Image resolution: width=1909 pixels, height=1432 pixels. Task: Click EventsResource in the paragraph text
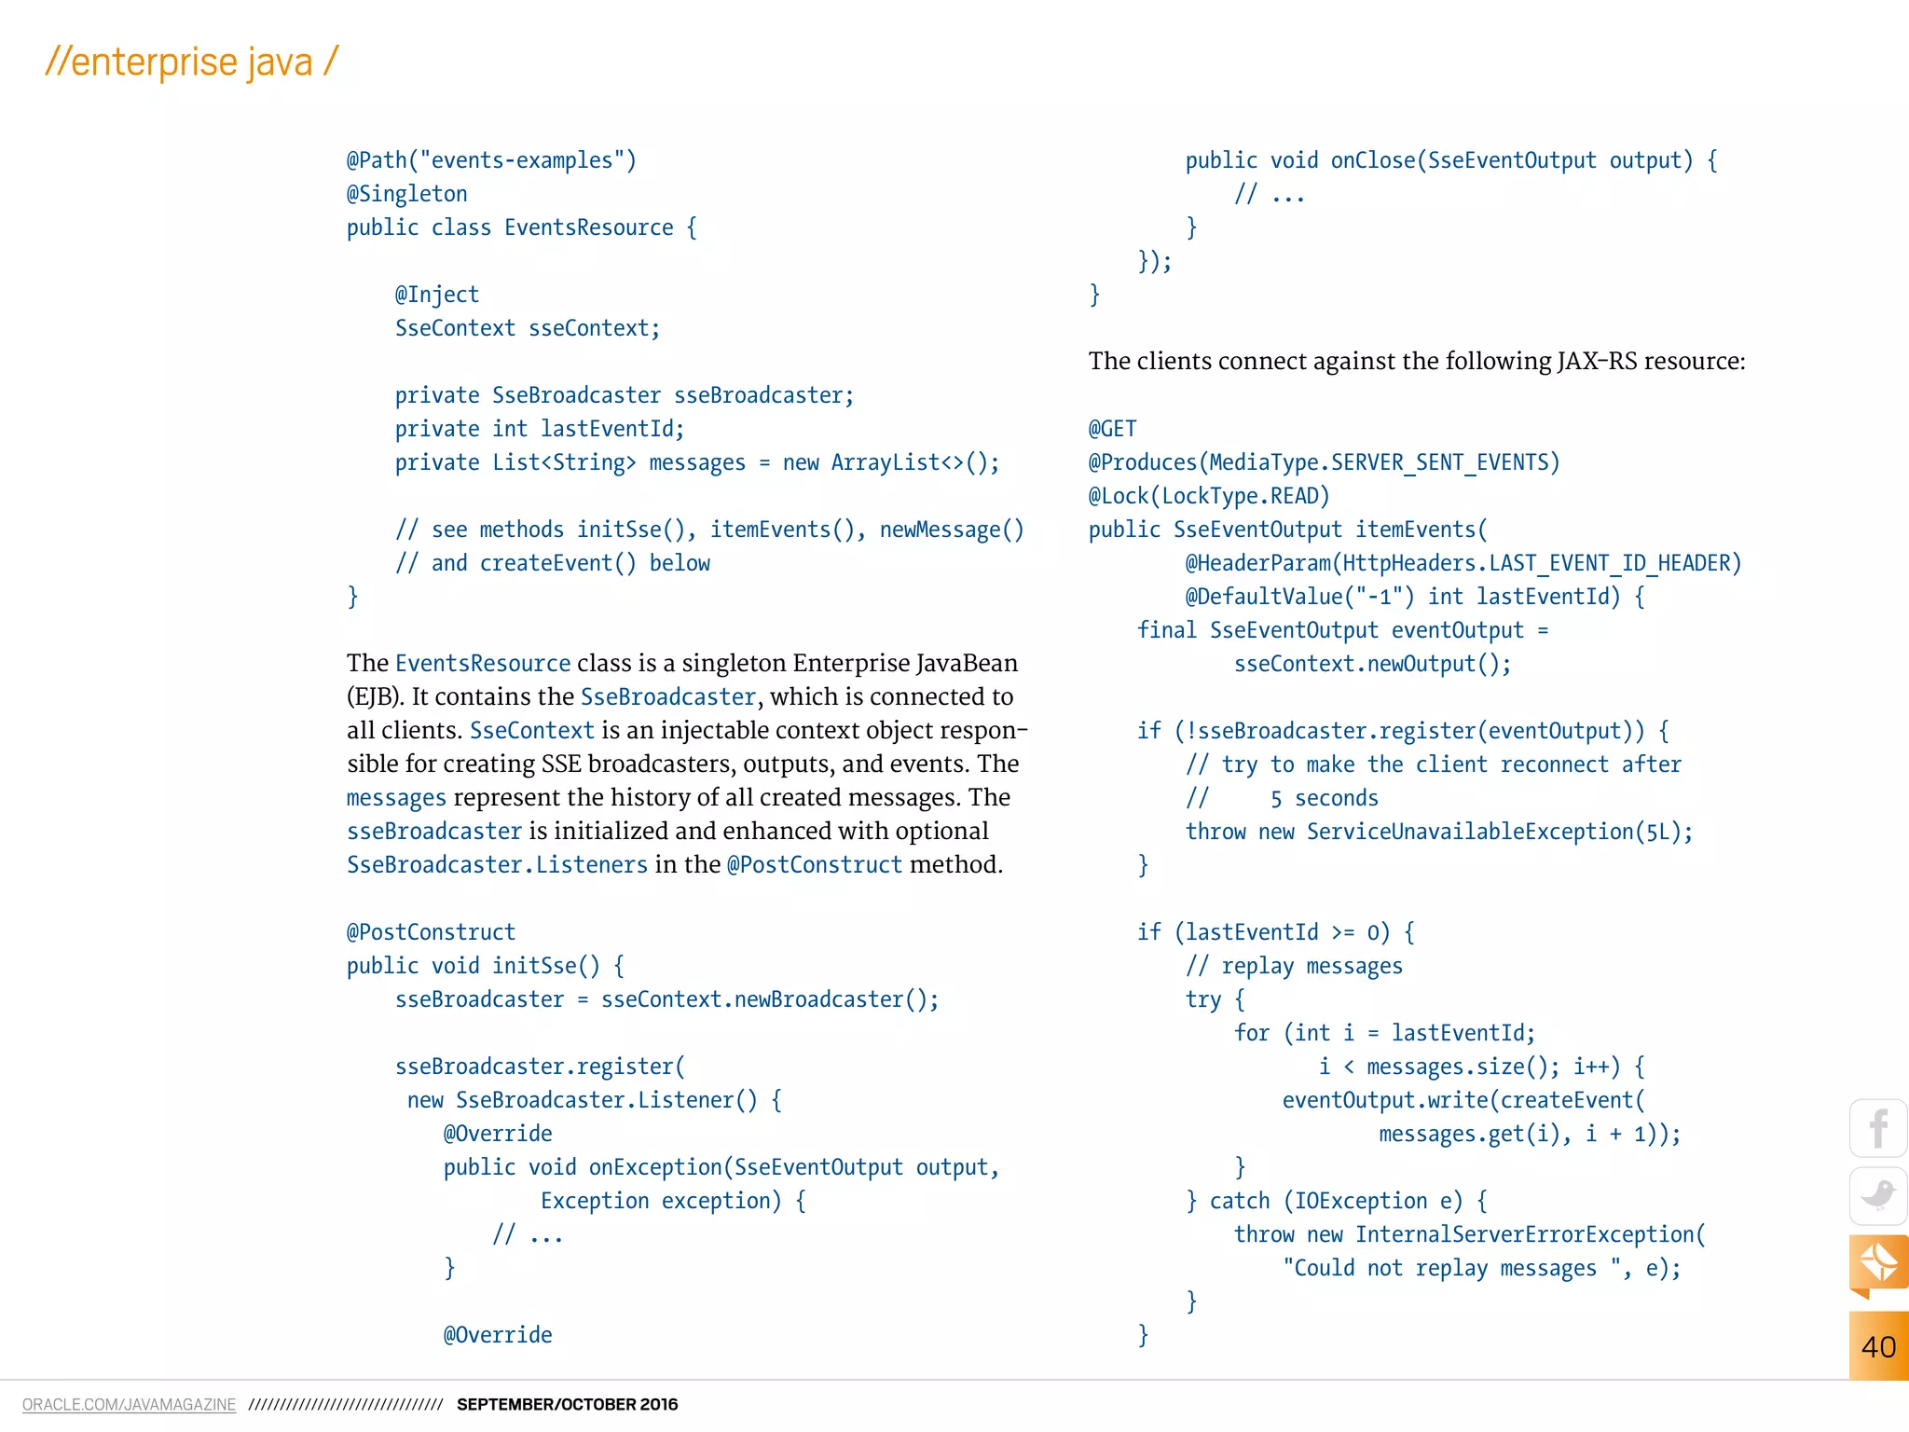(483, 663)
